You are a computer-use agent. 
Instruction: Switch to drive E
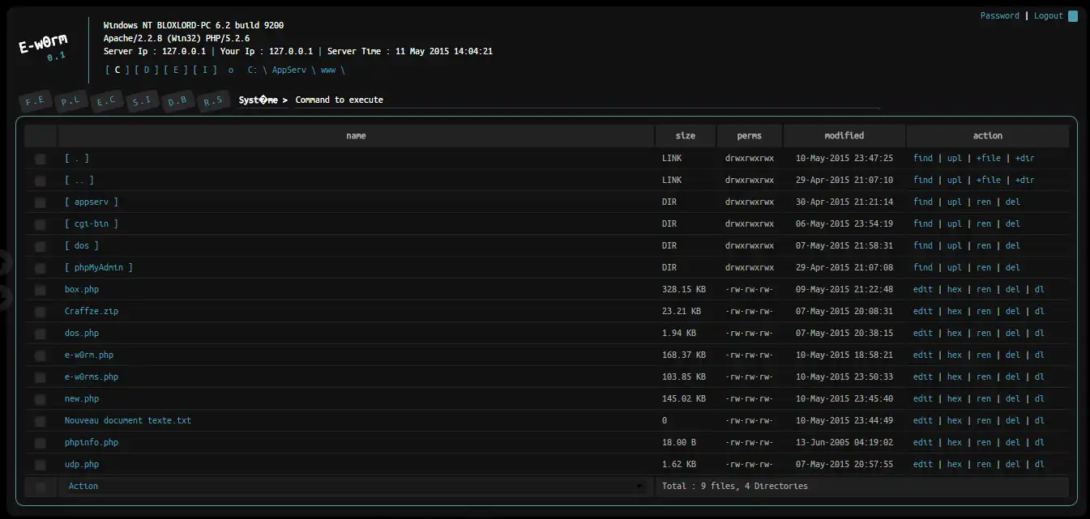point(176,70)
